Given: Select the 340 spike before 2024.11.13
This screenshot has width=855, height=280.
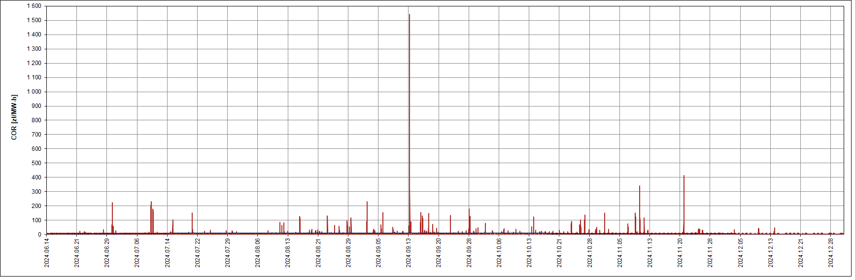Looking at the screenshot, I should coord(640,210).
